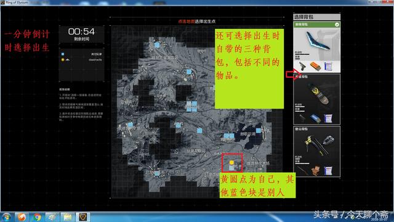Open the Windows Start menu
The height and width of the screenshot is (222, 394).
coord(6,217)
